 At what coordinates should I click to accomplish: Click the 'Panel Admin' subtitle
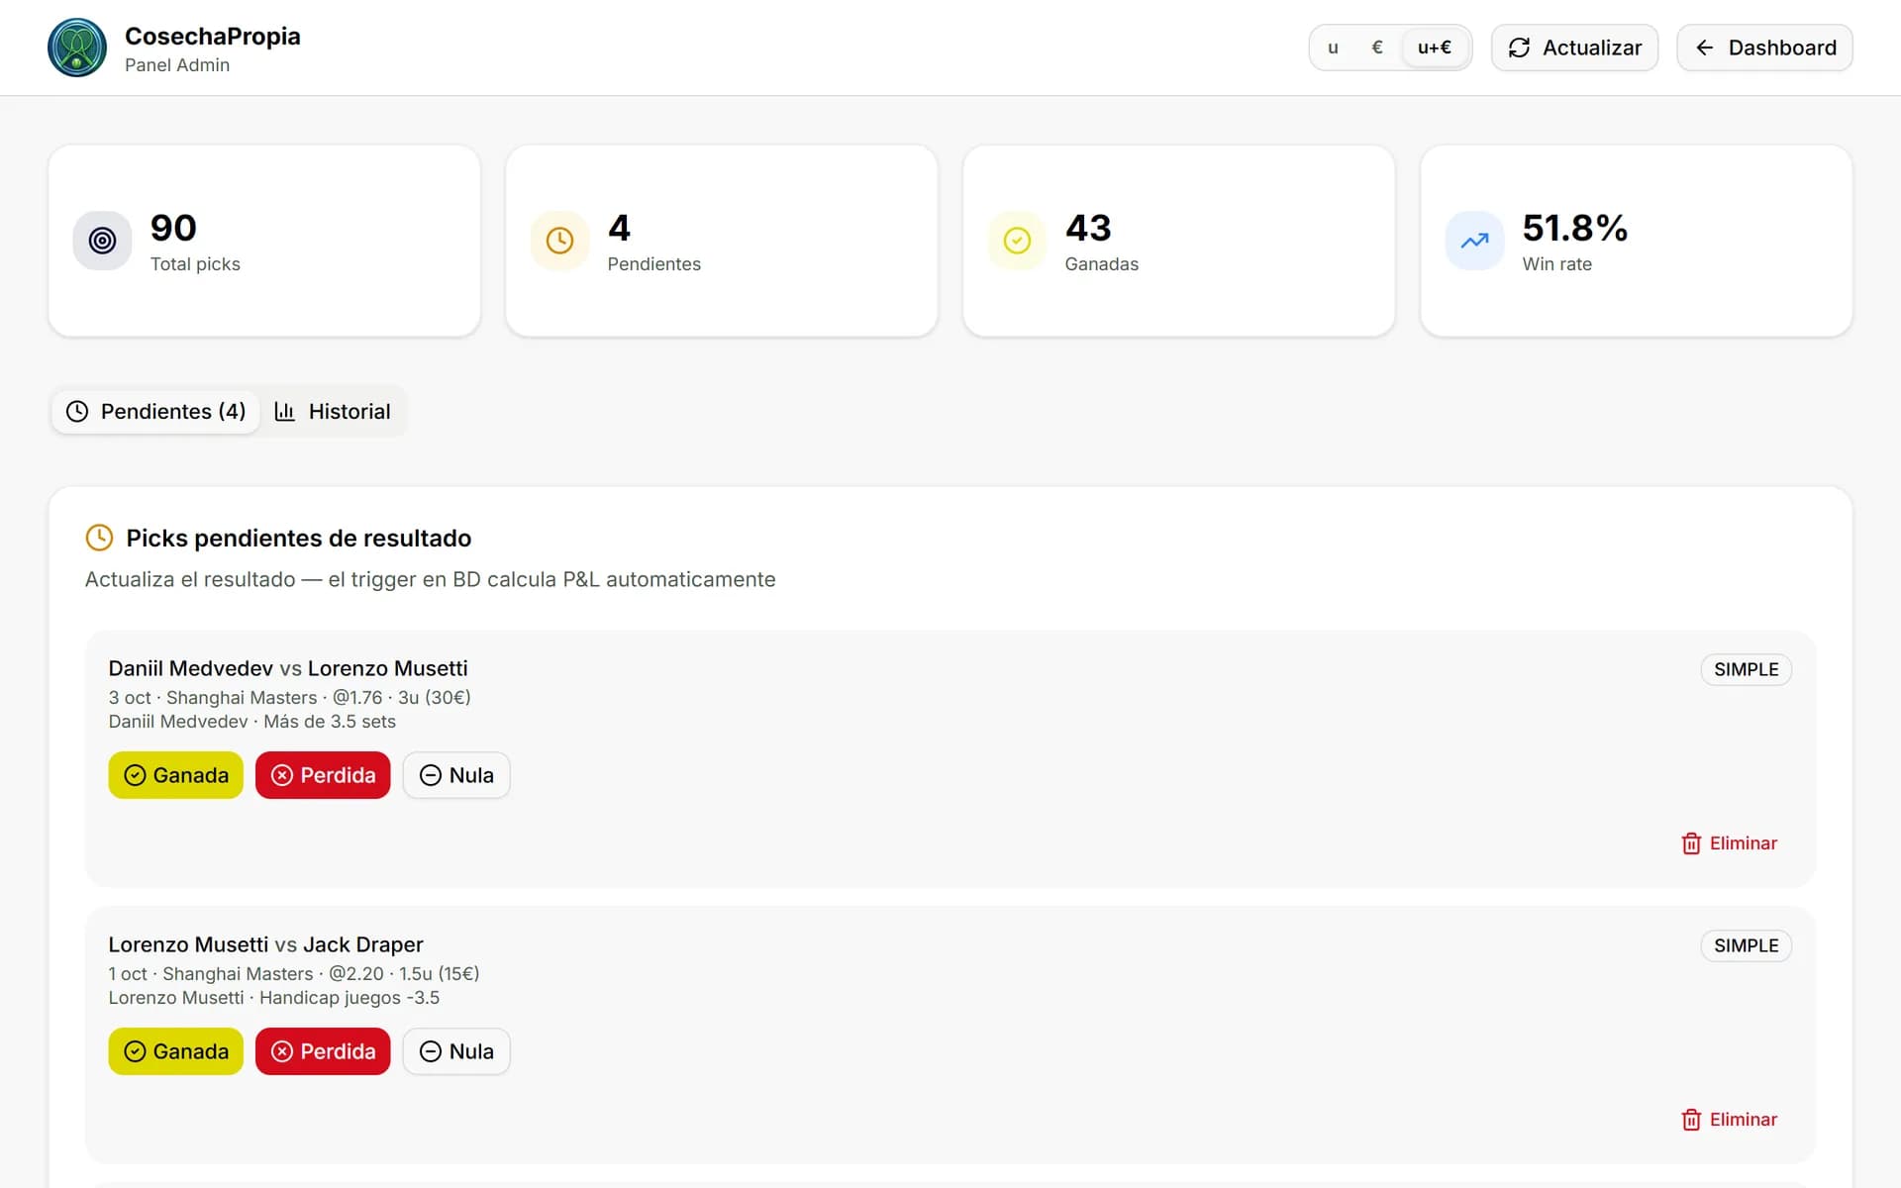(177, 65)
